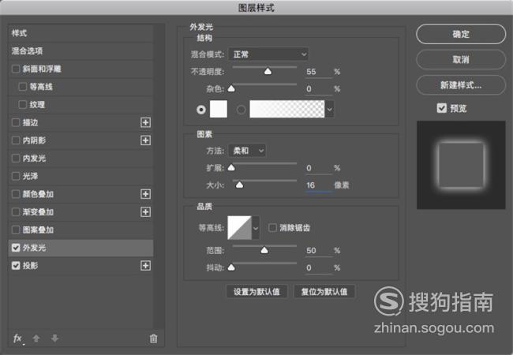Click the 抖动 value field showing 0
This screenshot has height=355, width=513.
point(319,268)
